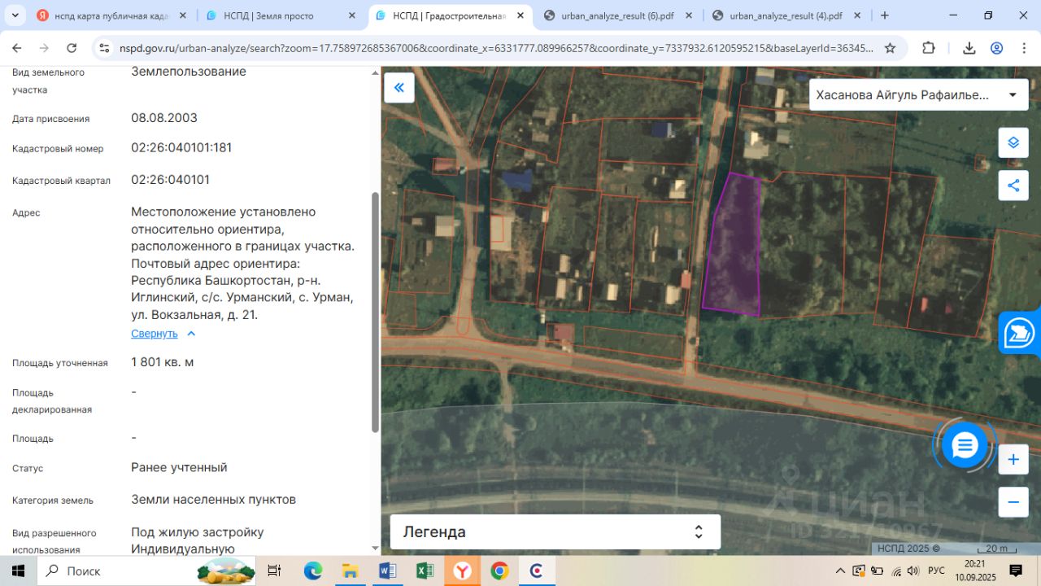The width and height of the screenshot is (1041, 586).
Task: Click the purple highlighted land parcel
Action: pyautogui.click(x=733, y=244)
